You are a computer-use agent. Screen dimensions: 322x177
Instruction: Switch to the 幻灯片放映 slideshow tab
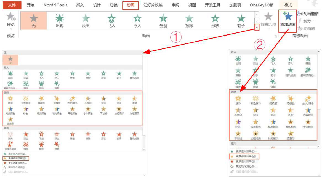point(153,5)
